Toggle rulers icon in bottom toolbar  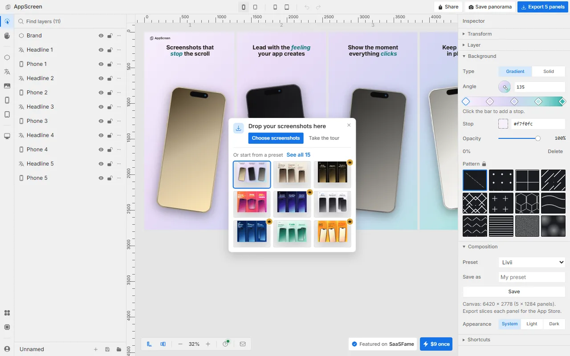(x=150, y=344)
